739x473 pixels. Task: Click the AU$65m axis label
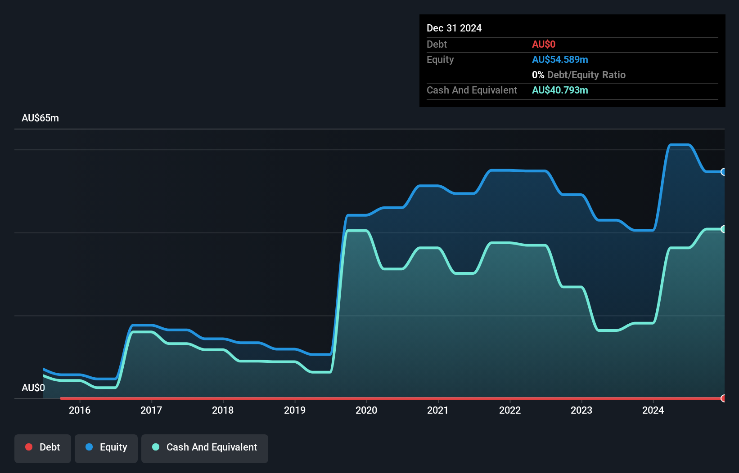[40, 117]
